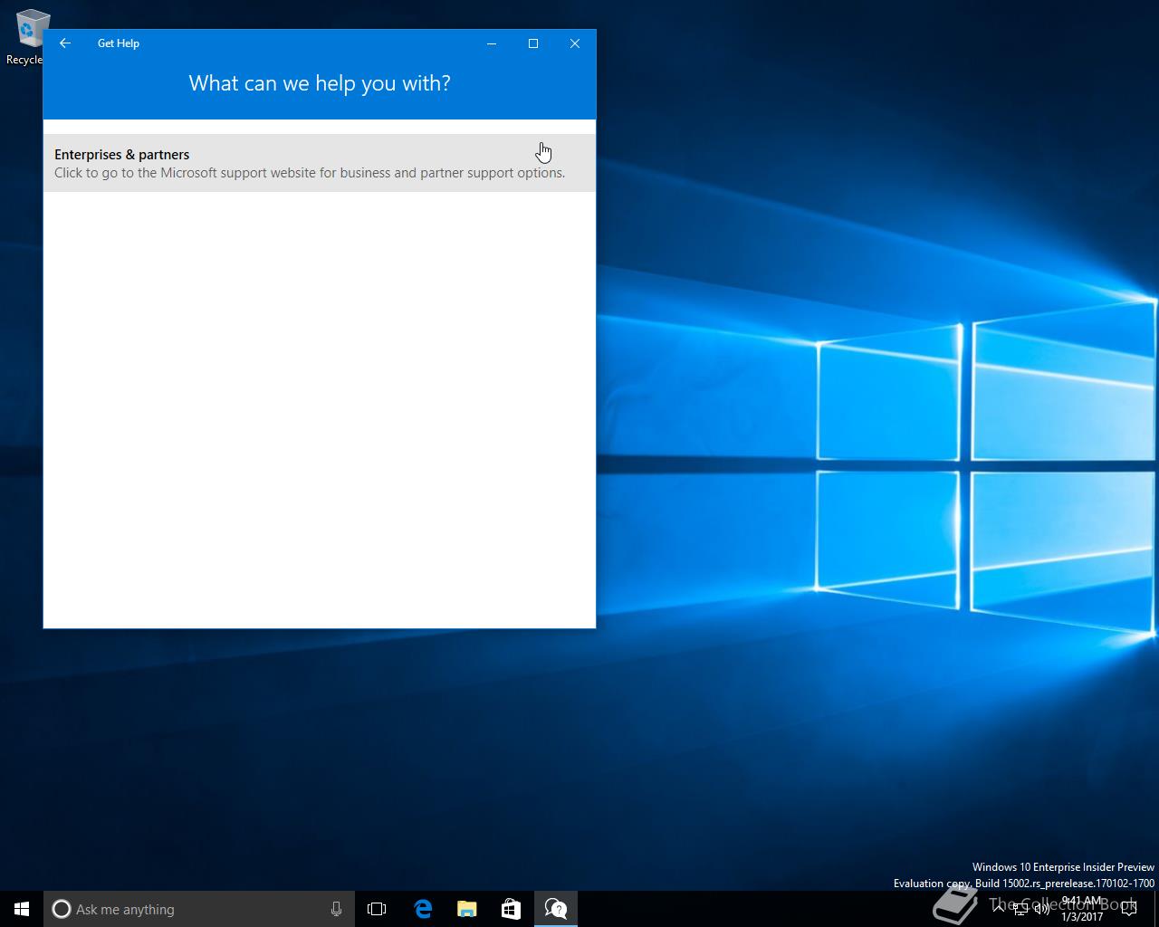Open the volume control tray icon

[1041, 909]
